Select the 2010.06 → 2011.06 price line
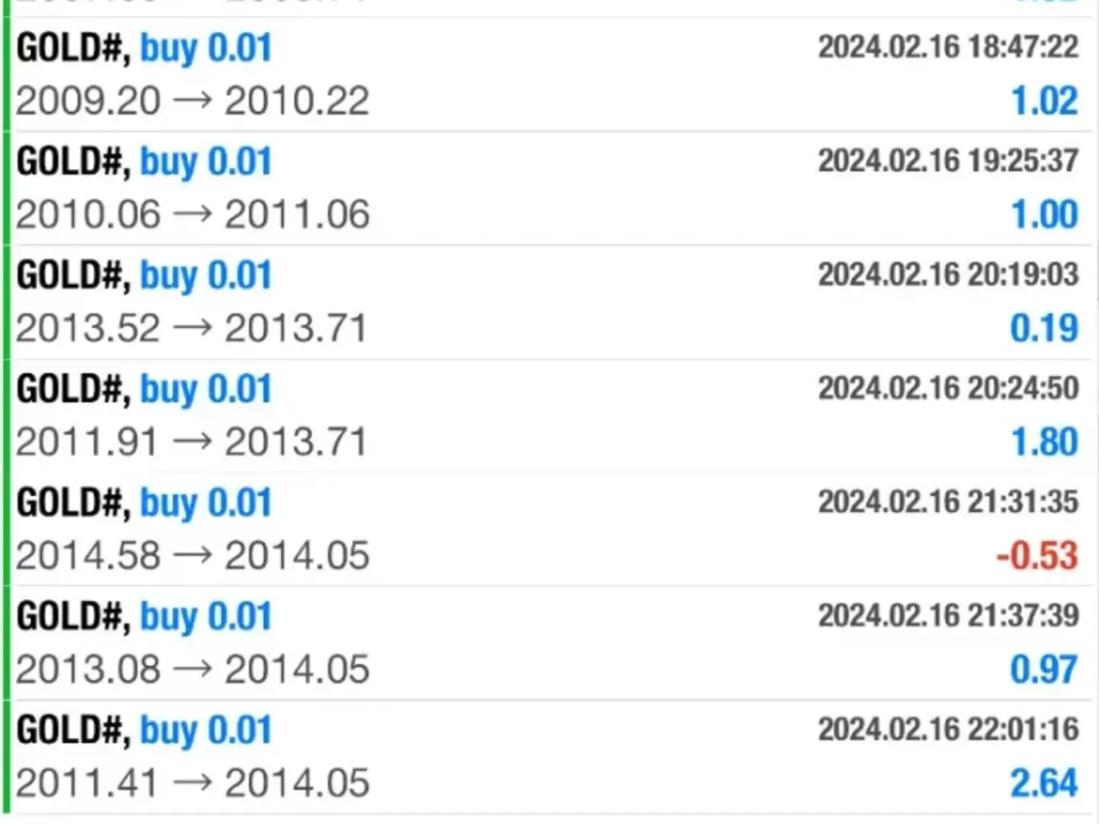 click(x=192, y=215)
